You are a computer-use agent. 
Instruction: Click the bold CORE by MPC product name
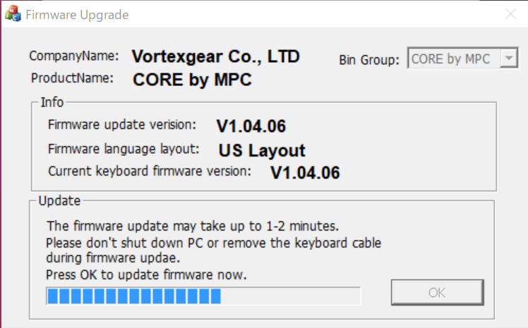pos(192,79)
